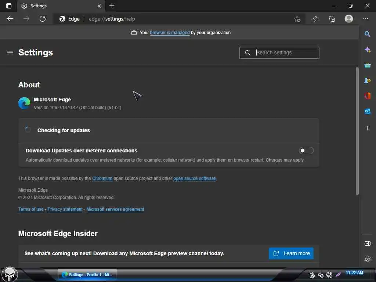
Task: Open Microsoft services agreement link
Action: pyautogui.click(x=115, y=209)
